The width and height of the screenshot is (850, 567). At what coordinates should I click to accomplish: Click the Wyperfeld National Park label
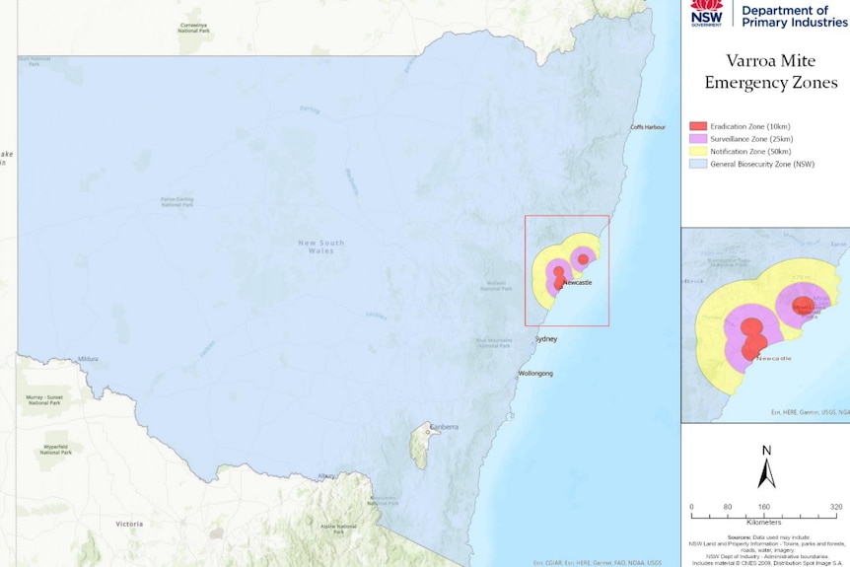[56, 450]
